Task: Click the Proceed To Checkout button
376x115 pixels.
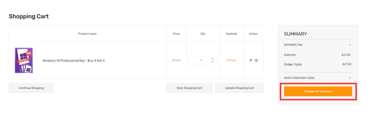Action: pos(318,91)
